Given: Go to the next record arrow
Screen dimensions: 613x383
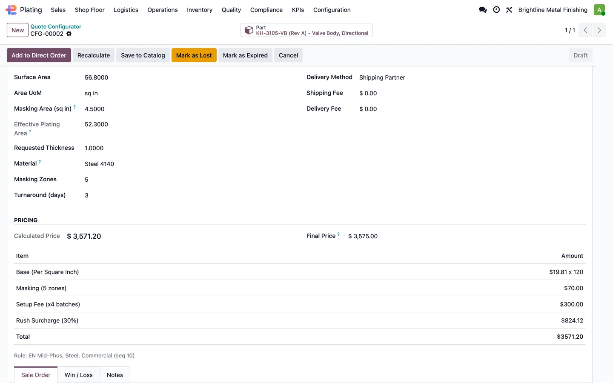Looking at the screenshot, I should click(599, 30).
